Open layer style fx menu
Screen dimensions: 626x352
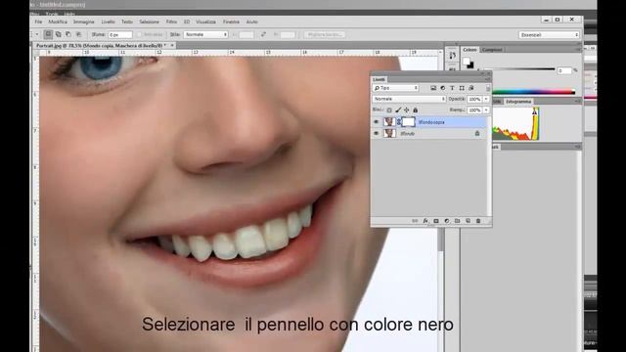[425, 221]
